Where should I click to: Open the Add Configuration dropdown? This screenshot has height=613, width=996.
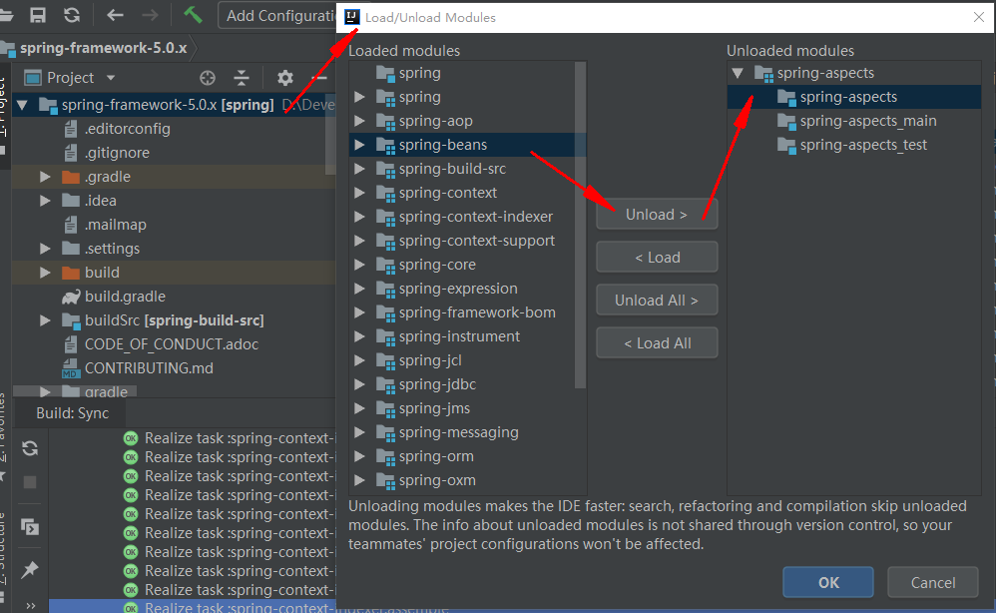click(x=278, y=15)
